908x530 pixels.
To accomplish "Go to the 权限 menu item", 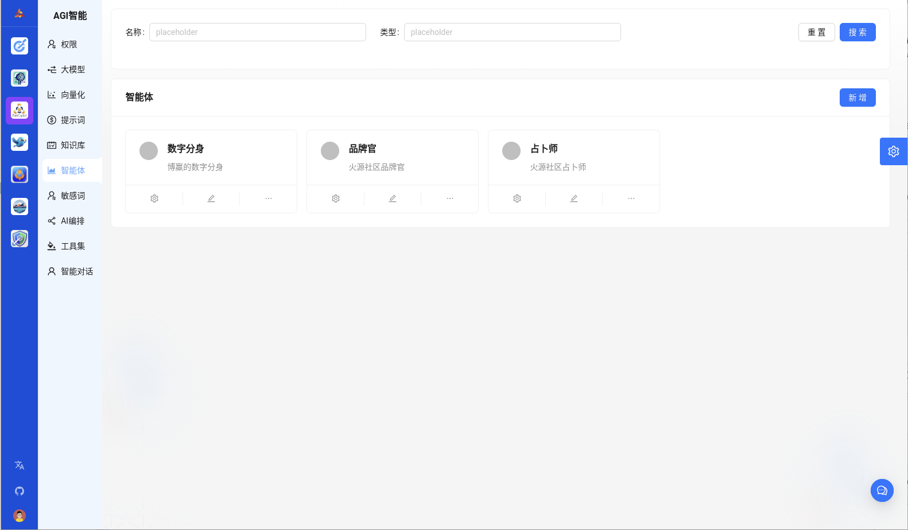I will tap(72, 44).
